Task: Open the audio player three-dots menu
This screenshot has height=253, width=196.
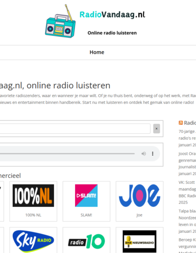Action: pyautogui.click(x=152, y=153)
